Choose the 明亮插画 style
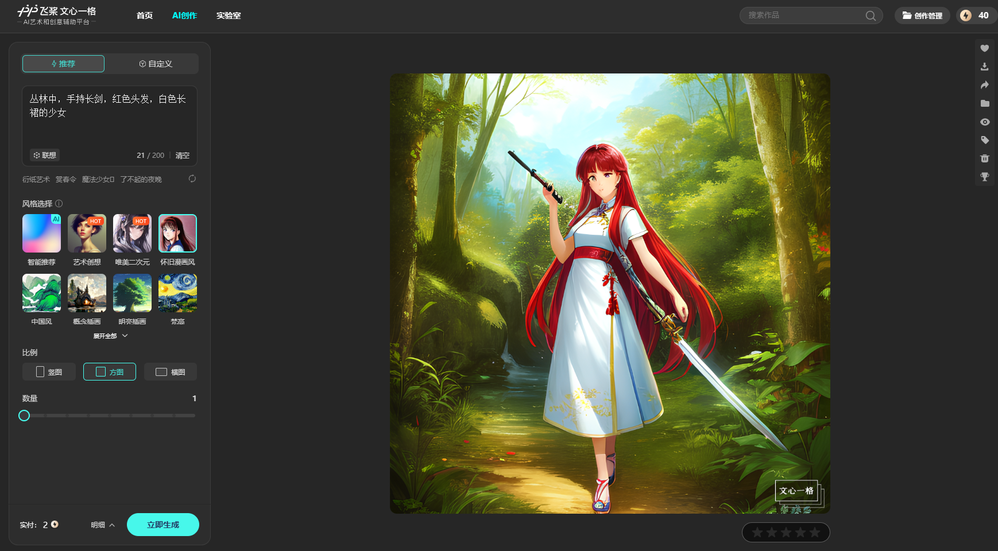Image resolution: width=998 pixels, height=551 pixels. [132, 300]
